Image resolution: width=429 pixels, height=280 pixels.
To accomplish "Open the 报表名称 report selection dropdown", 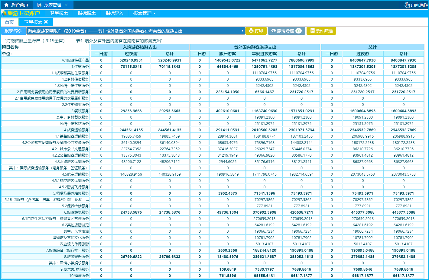I will pos(136,31).
